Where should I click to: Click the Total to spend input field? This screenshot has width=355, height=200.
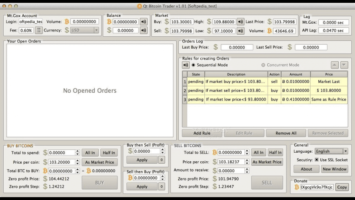point(62,153)
